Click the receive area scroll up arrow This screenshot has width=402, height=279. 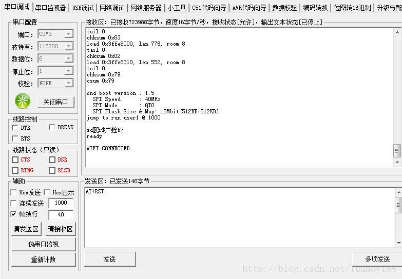(x=397, y=32)
